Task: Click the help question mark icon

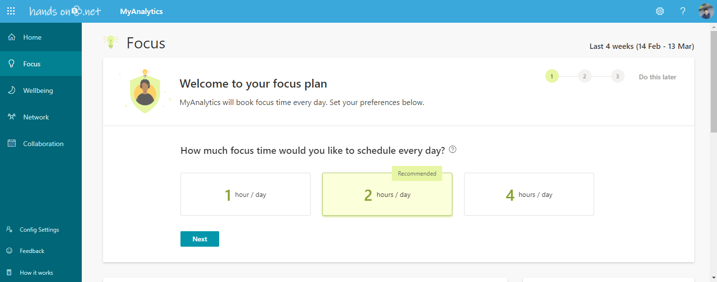Action: [x=683, y=11]
